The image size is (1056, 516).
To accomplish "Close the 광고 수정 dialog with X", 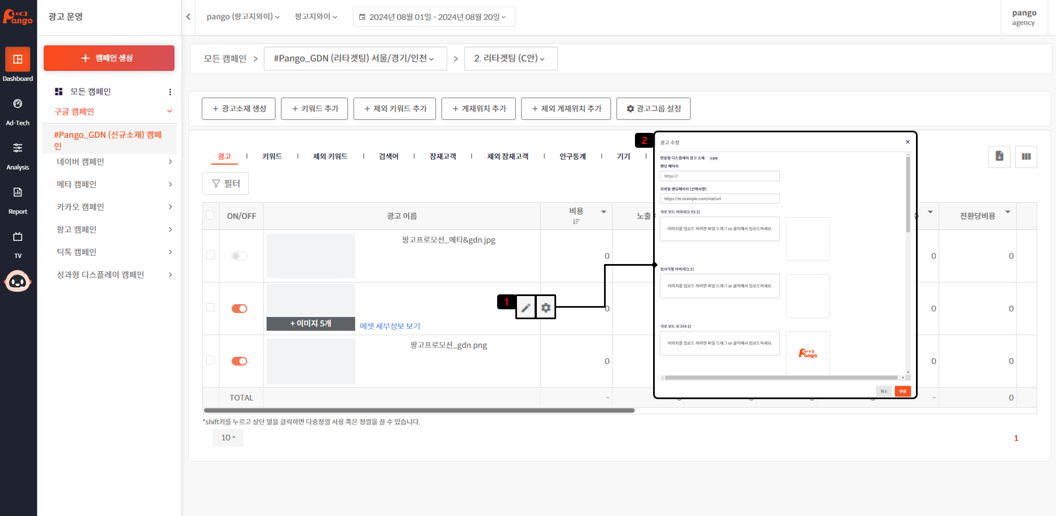I will [908, 142].
